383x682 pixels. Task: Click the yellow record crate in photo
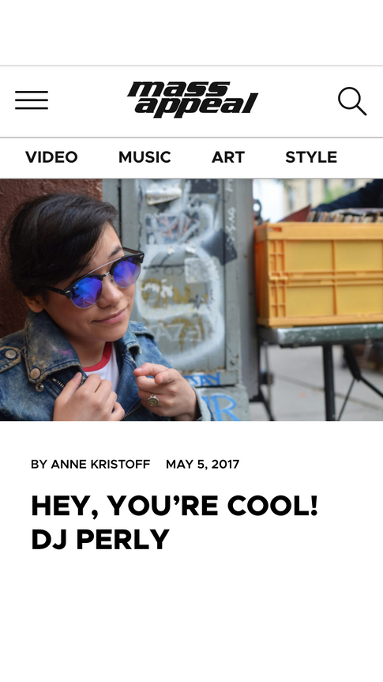tap(319, 274)
